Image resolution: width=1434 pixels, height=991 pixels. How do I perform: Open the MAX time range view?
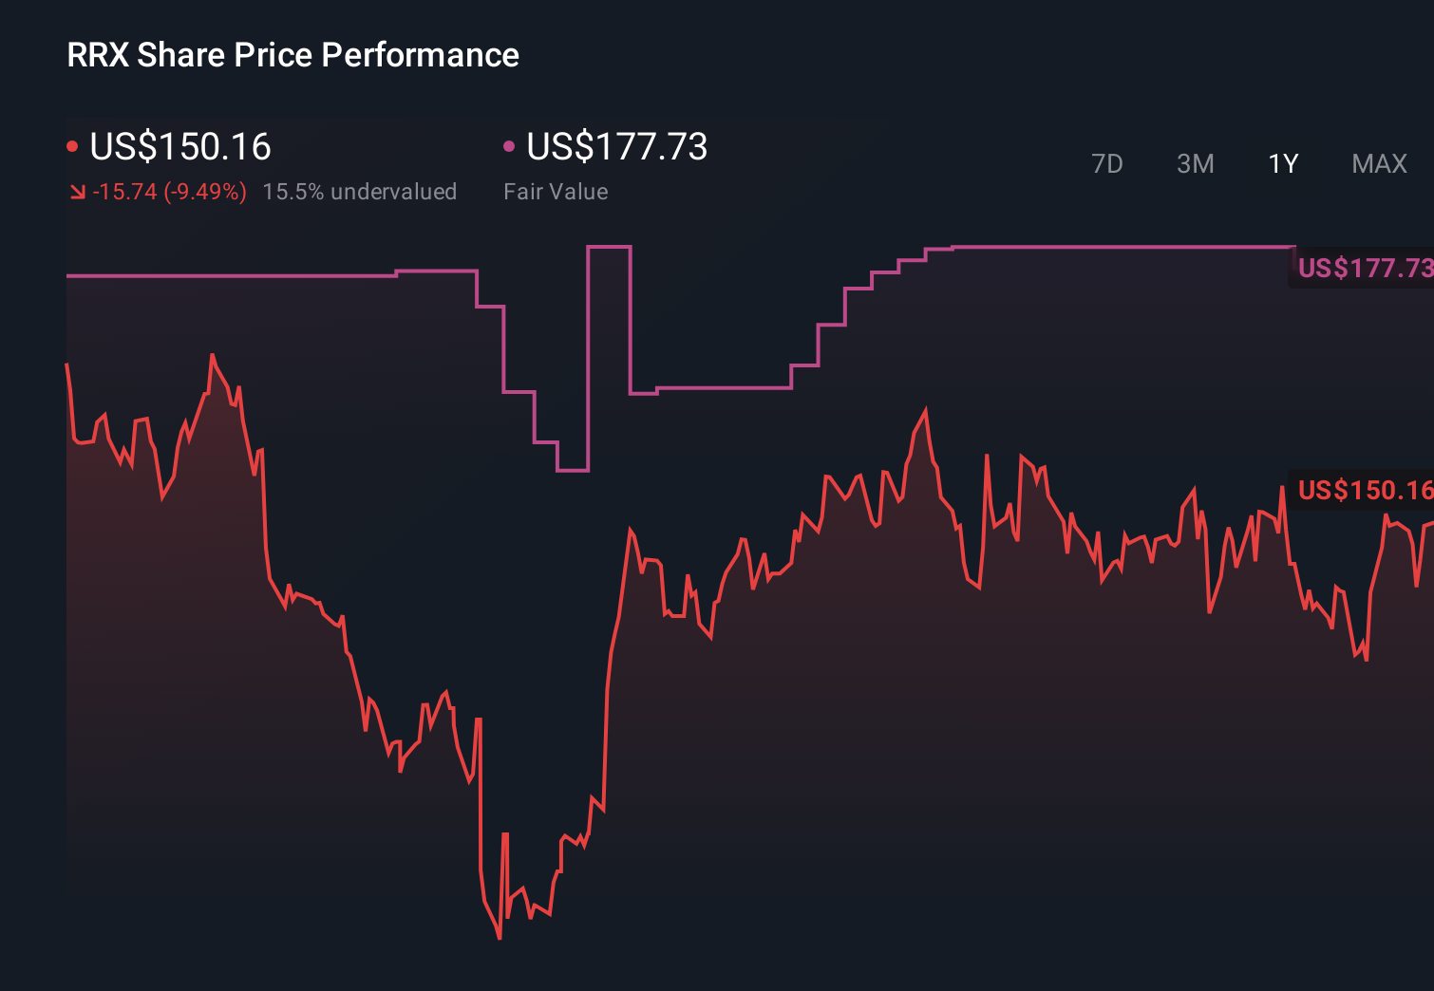click(x=1379, y=163)
